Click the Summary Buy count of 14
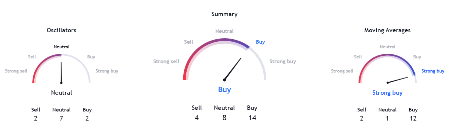 tap(252, 118)
